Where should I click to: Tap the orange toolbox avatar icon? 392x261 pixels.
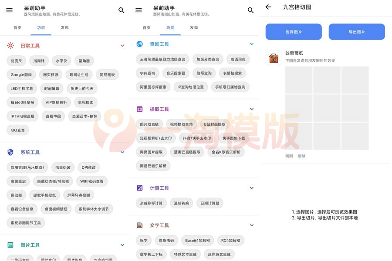click(x=274, y=58)
